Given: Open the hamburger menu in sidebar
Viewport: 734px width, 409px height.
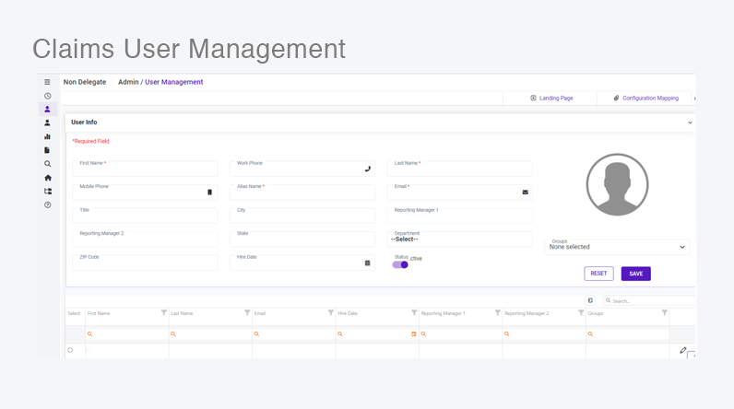Looking at the screenshot, I should tap(47, 82).
